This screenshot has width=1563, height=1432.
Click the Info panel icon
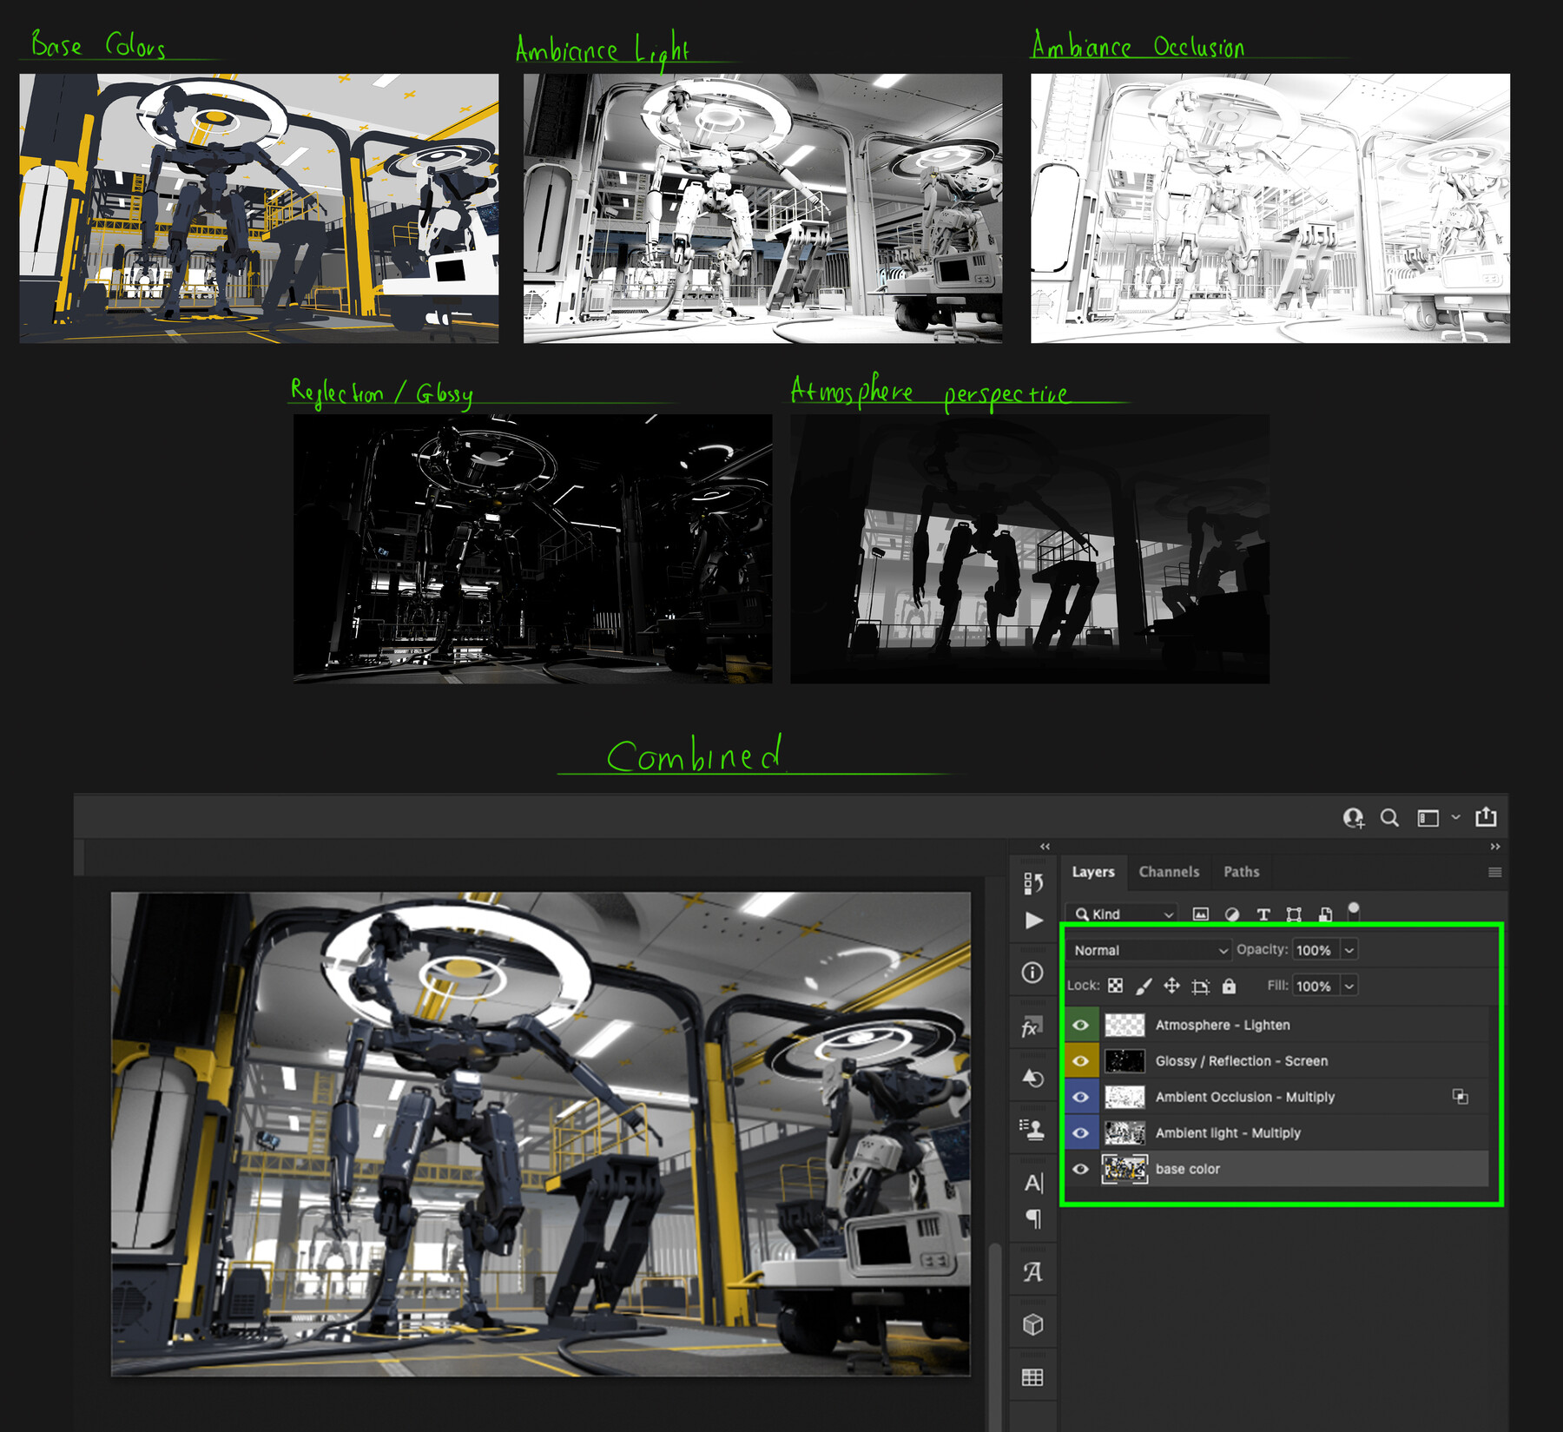coord(1032,973)
